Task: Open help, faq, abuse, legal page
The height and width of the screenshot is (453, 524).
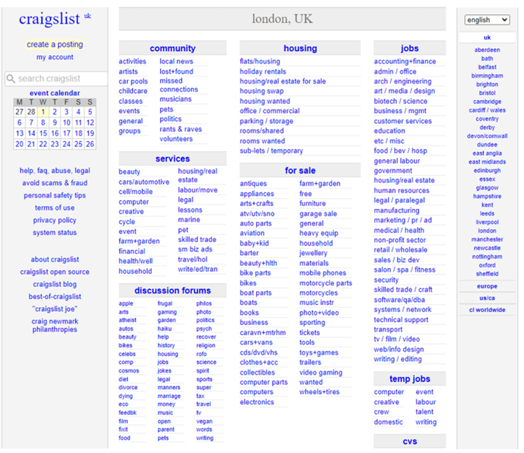Action: [55, 171]
